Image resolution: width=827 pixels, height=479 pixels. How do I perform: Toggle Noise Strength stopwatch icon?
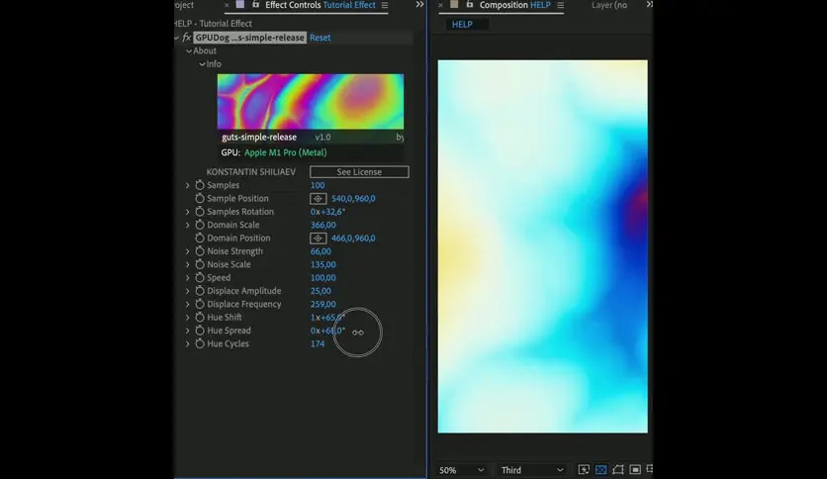[x=200, y=251]
